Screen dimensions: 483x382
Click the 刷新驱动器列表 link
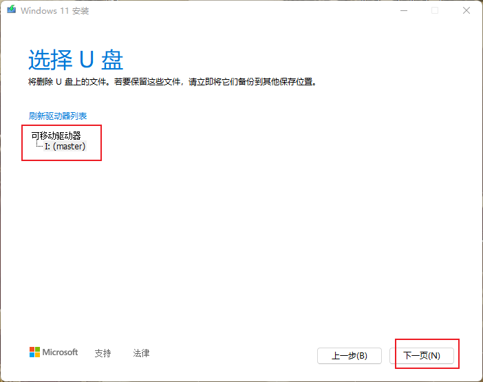[x=58, y=116]
